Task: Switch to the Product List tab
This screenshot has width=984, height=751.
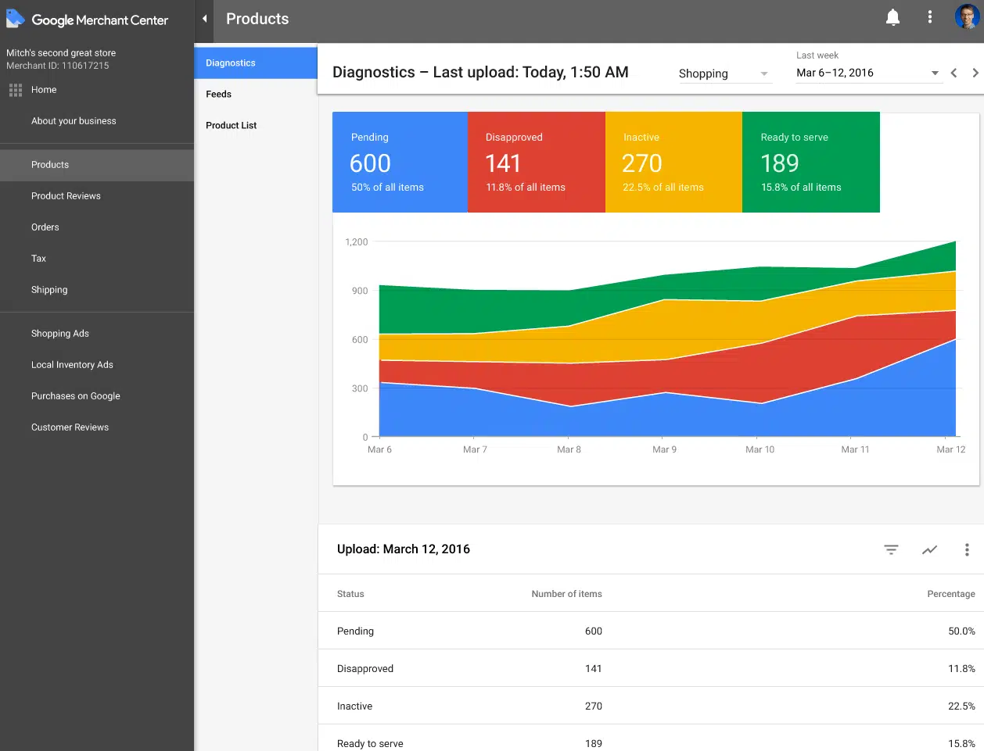Action: point(232,126)
